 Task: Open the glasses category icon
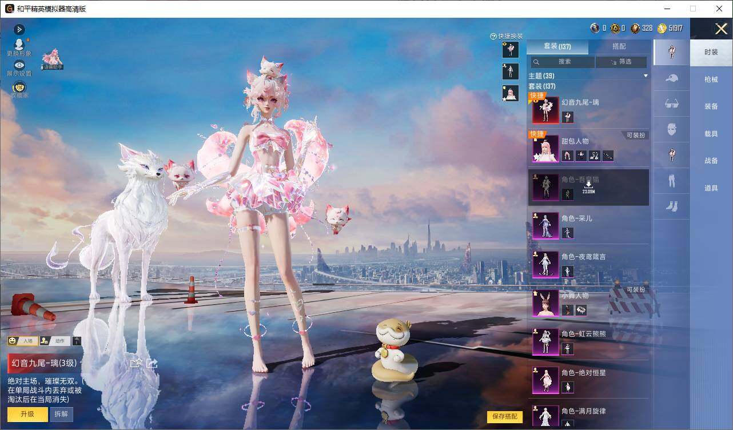(x=672, y=104)
